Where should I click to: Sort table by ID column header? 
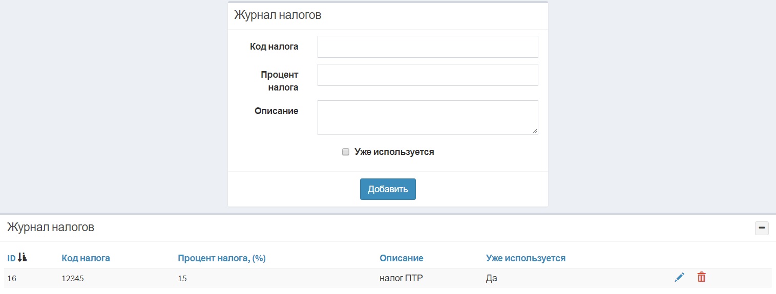click(x=11, y=258)
